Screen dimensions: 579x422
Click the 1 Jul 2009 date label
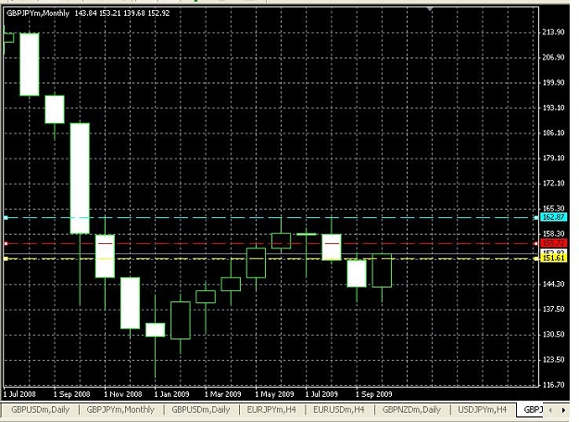(x=321, y=394)
